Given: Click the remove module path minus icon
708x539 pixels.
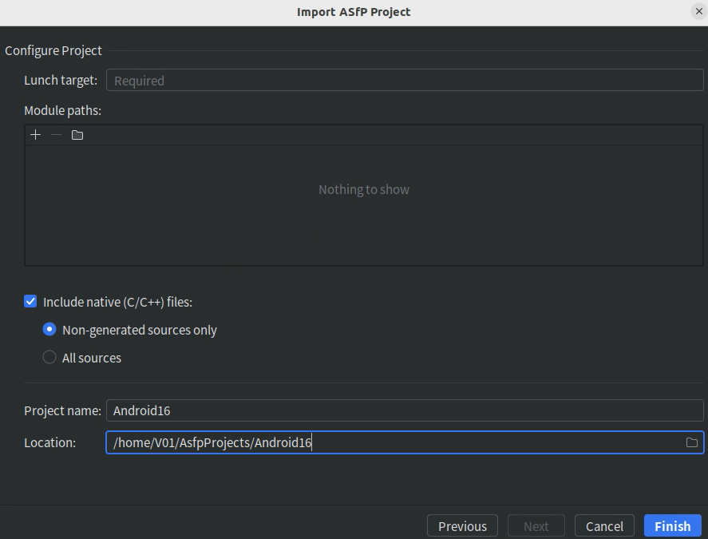Looking at the screenshot, I should 56,134.
